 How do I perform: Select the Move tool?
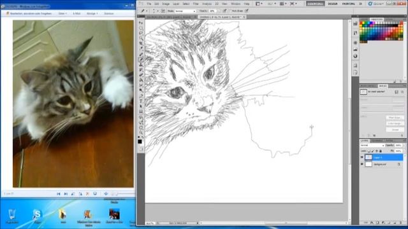pos(141,23)
